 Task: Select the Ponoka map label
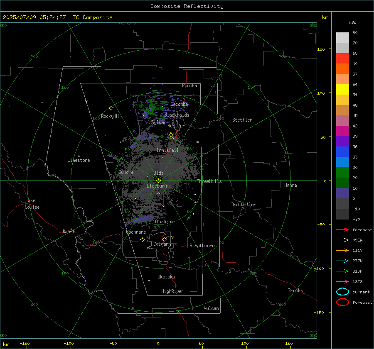click(x=189, y=85)
